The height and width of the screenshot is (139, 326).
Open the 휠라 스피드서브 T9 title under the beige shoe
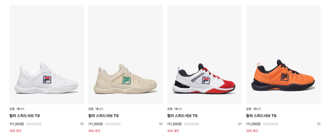coord(103,116)
